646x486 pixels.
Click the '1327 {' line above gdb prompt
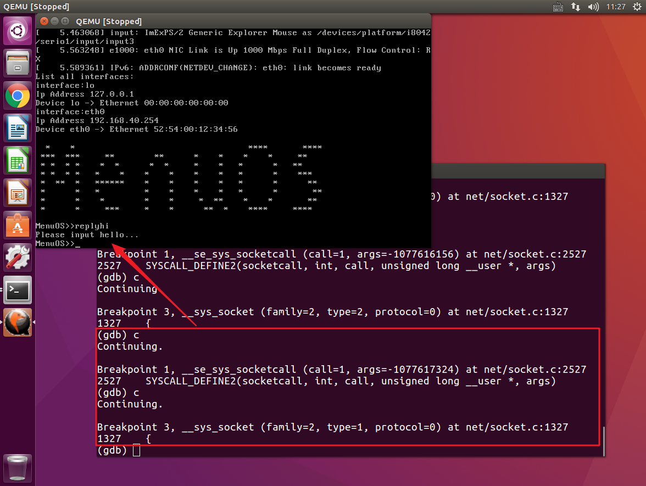124,439
